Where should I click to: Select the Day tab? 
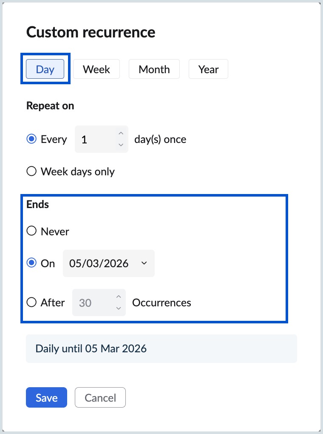pyautogui.click(x=45, y=69)
